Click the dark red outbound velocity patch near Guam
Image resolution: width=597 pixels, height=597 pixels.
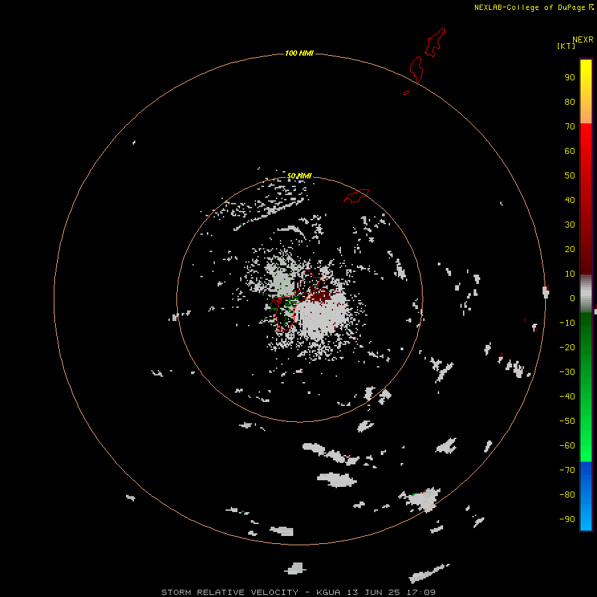(320, 295)
